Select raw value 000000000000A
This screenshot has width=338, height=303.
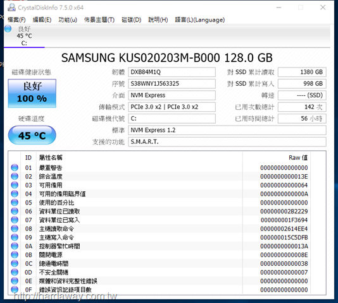pyautogui.click(x=284, y=194)
